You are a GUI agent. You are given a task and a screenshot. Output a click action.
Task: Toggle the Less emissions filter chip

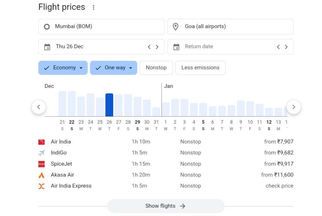(200, 68)
